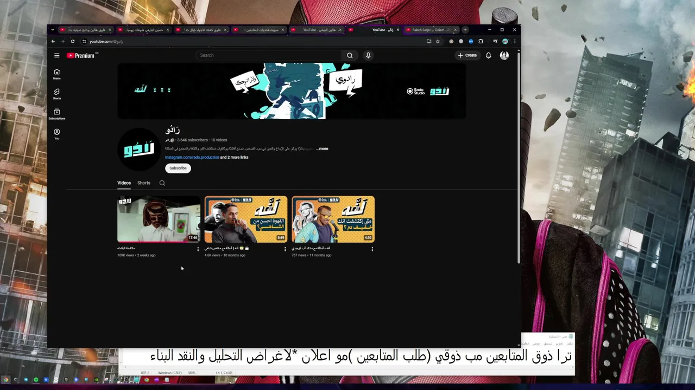Subscribe to the رادو channel

[178, 168]
